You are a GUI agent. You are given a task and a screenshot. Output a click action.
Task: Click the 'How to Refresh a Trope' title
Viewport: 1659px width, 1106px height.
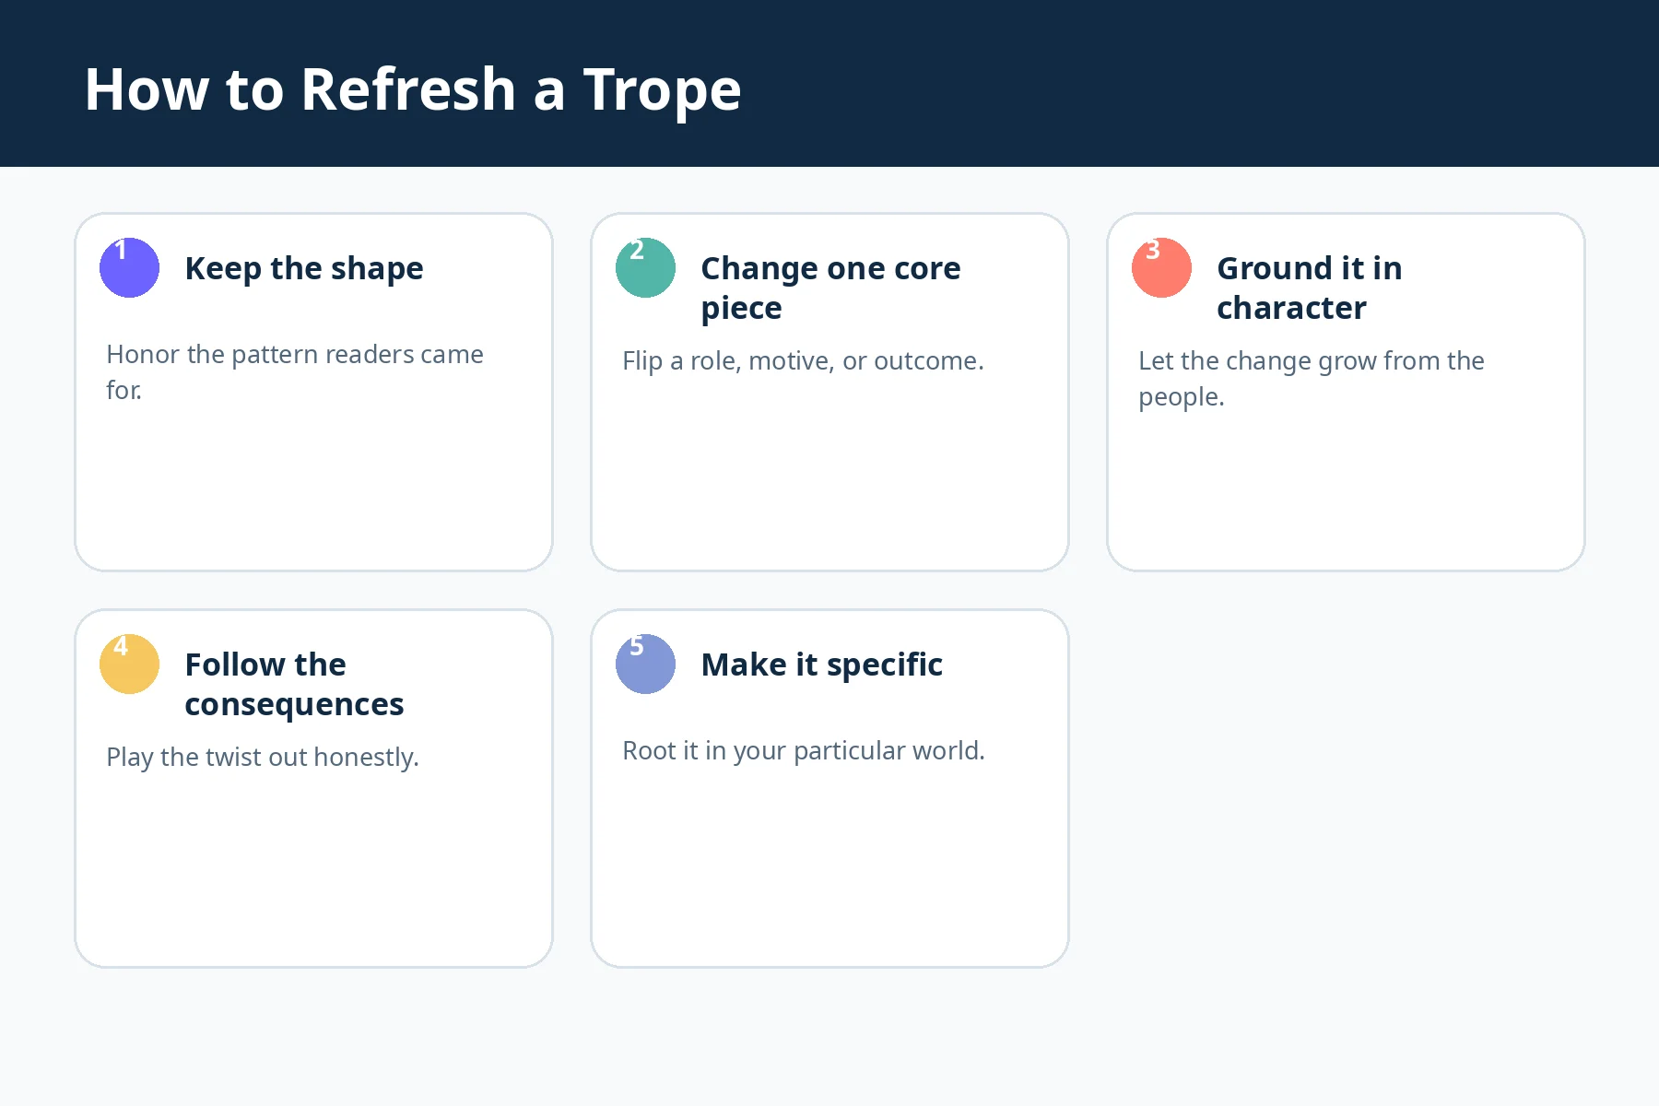point(413,89)
